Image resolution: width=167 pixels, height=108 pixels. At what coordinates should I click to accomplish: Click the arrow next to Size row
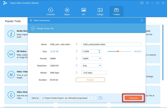point(77,51)
